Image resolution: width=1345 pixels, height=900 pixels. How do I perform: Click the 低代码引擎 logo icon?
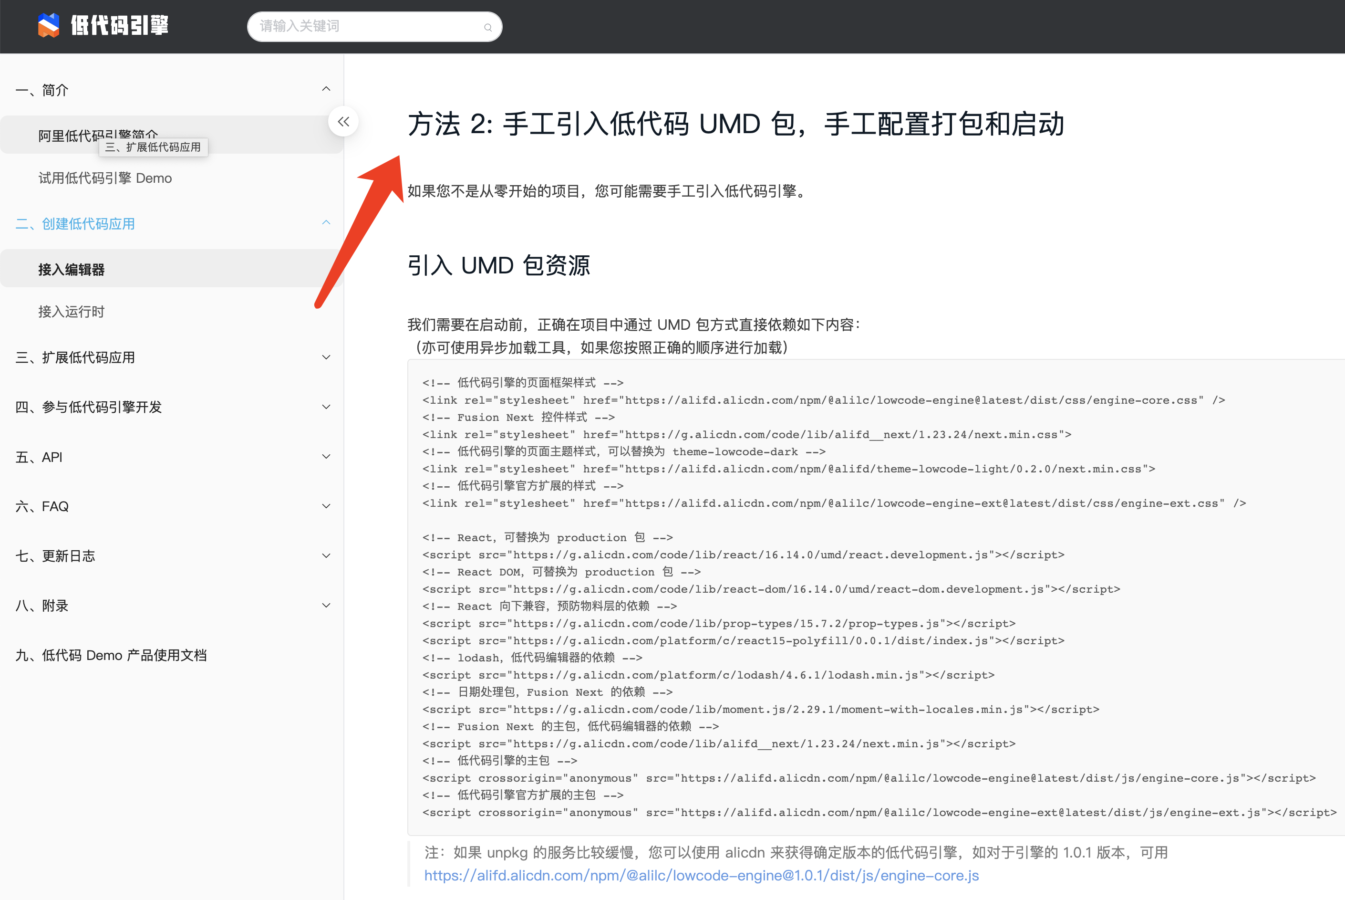pyautogui.click(x=49, y=25)
